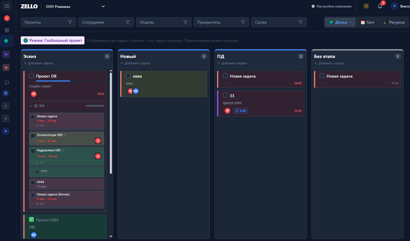Mark Теплопотери ОВ1 subtask as done
The height and width of the screenshot is (241, 410).
coord(33,136)
